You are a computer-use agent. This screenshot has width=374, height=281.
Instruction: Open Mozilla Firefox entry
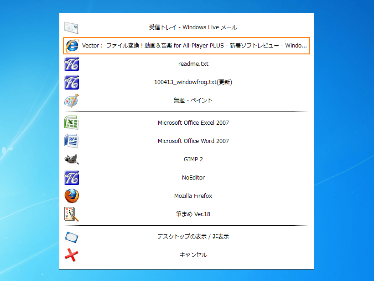pos(187,196)
